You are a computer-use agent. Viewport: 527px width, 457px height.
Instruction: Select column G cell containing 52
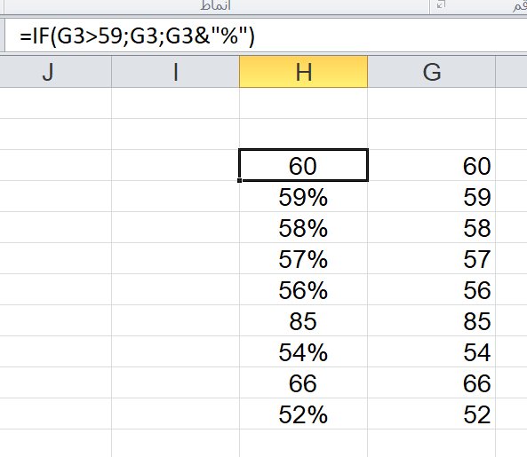tap(432, 414)
